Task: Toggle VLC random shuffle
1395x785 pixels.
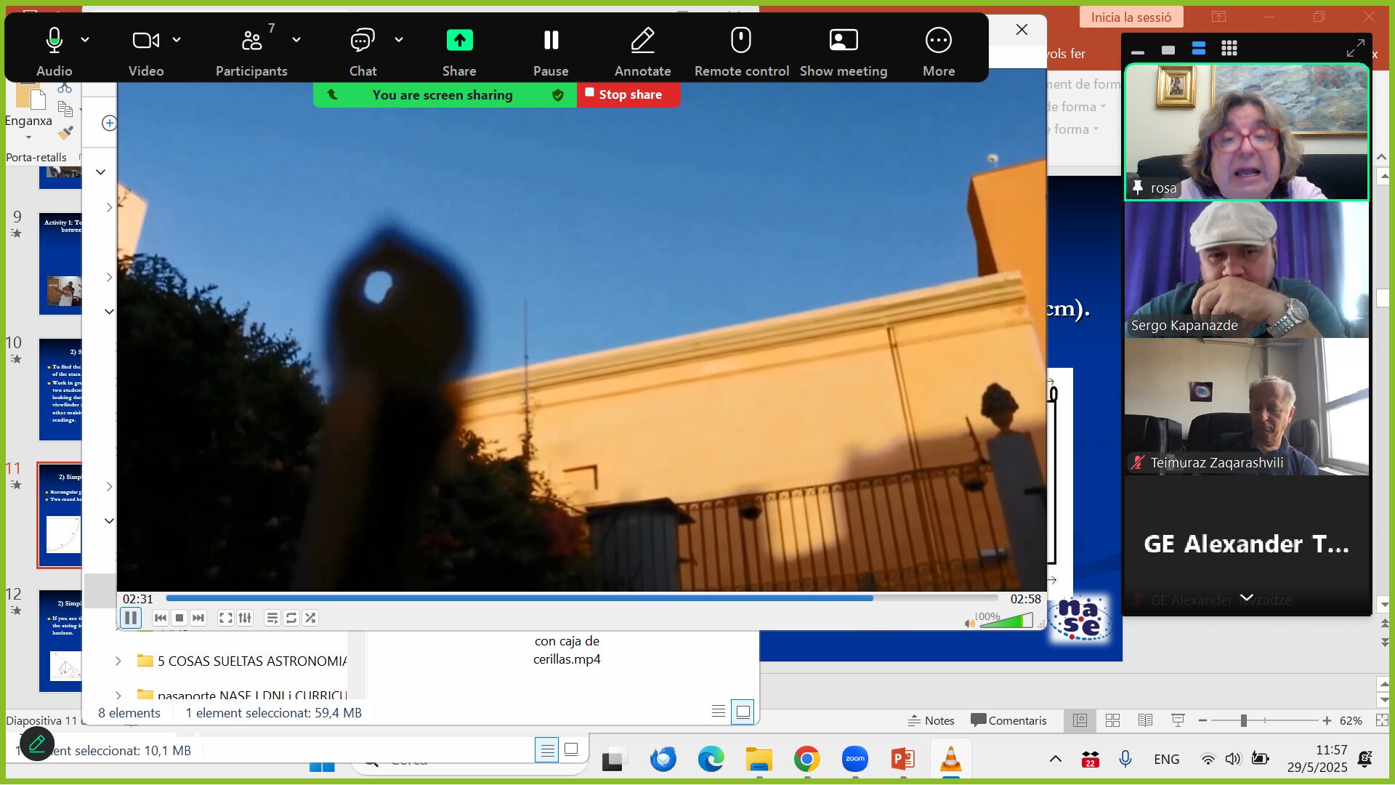Action: (x=310, y=618)
